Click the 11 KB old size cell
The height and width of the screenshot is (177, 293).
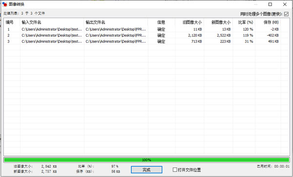[x=197, y=29]
